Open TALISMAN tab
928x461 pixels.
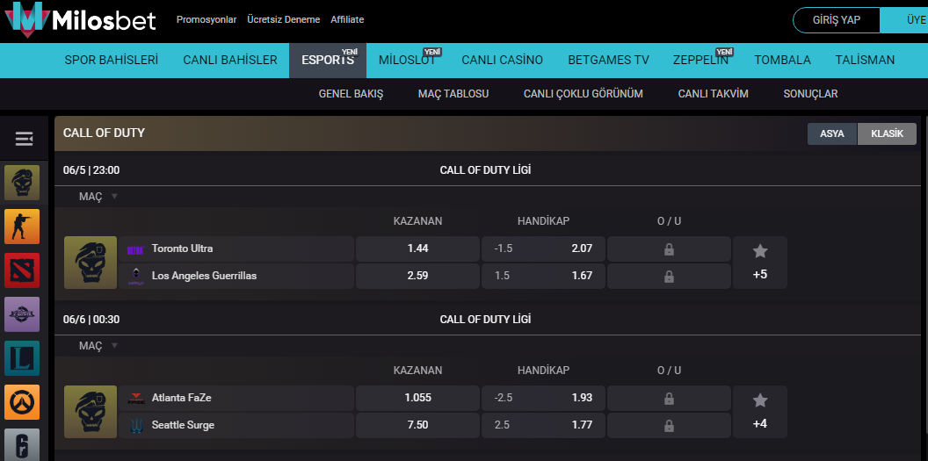point(866,60)
